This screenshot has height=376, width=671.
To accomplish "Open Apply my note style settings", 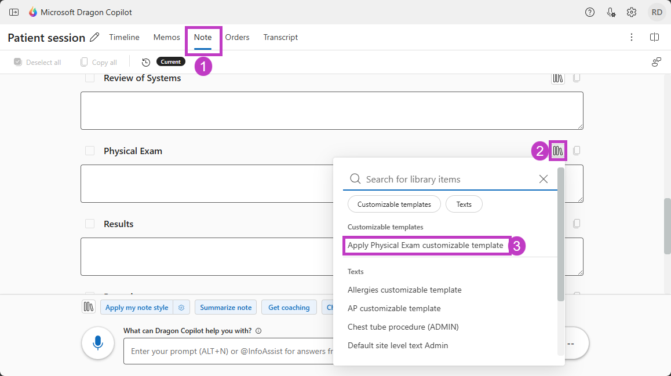I will point(181,308).
